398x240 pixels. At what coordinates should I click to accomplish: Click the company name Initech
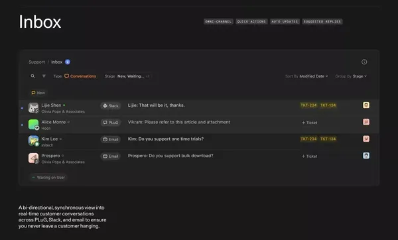[47, 145]
